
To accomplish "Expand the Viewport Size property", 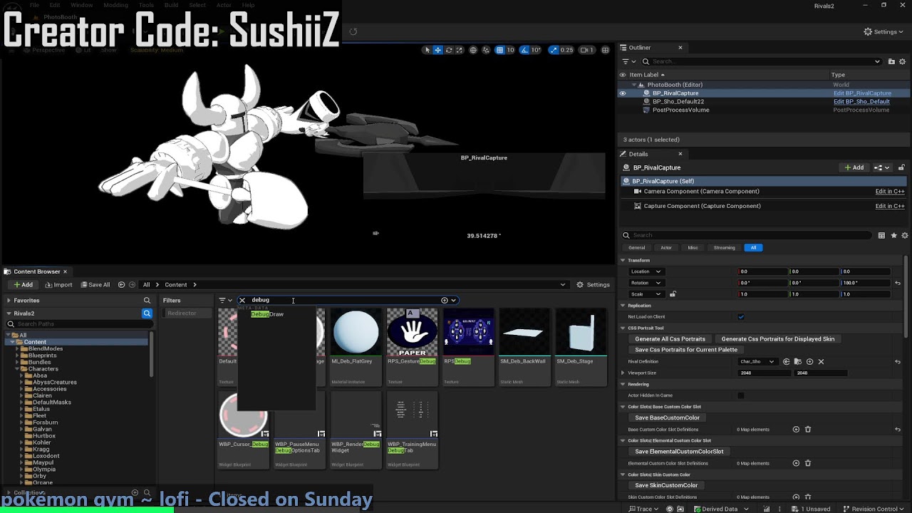I will 623,373.
